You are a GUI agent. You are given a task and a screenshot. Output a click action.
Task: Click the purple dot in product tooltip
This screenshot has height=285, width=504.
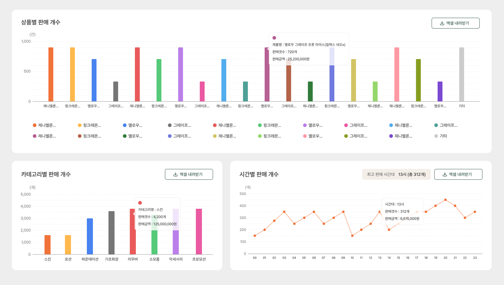tap(274, 38)
